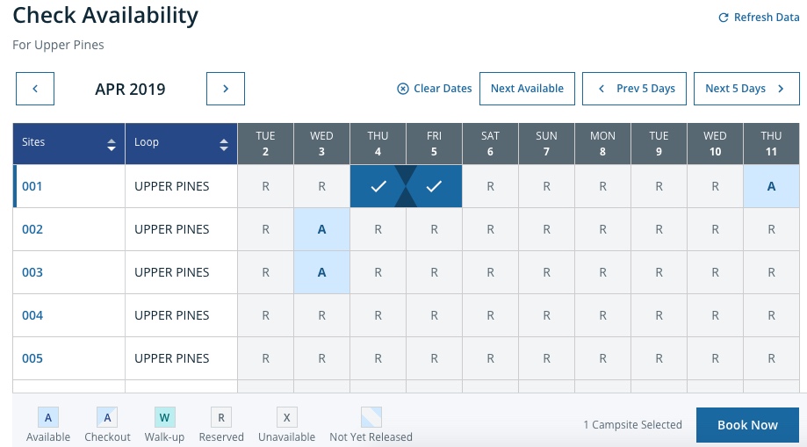Sort by the Loop column arrows
Viewport: 807px width, 447px height.
point(223,144)
